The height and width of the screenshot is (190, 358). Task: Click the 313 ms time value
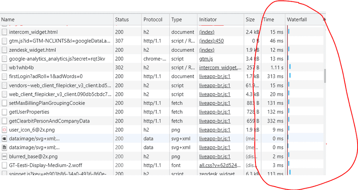(275, 76)
